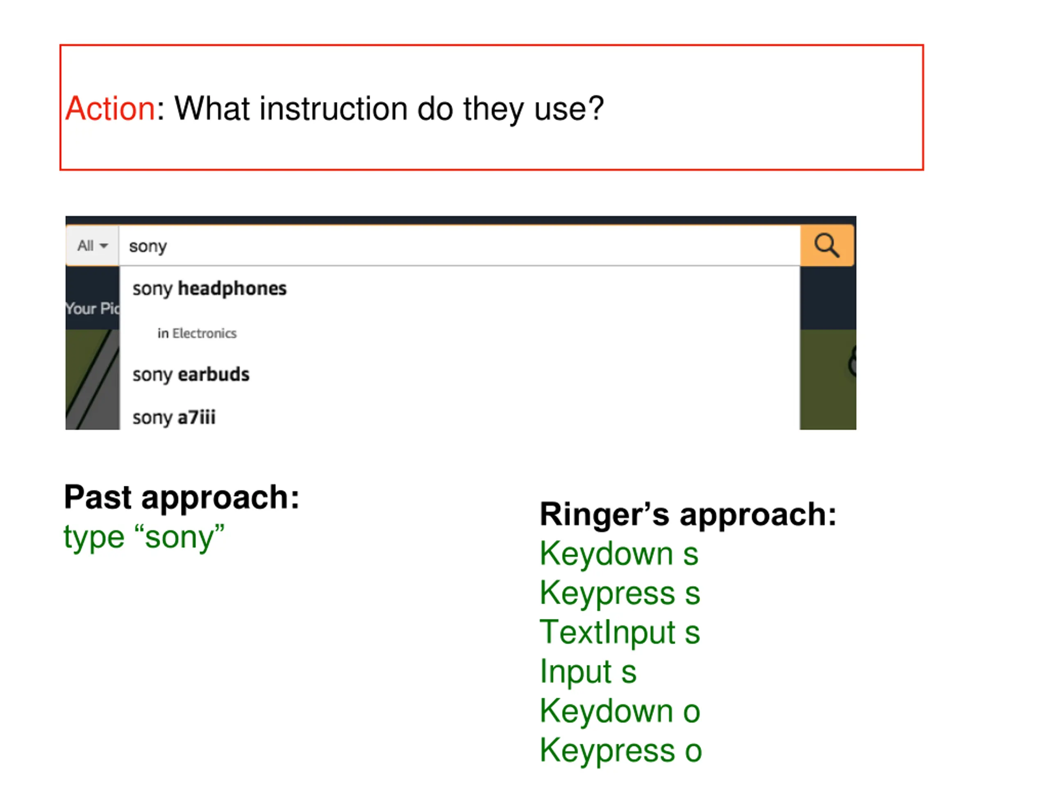Screen dimensions: 1049x786
Task: Click the Input s line
Action: click(588, 672)
